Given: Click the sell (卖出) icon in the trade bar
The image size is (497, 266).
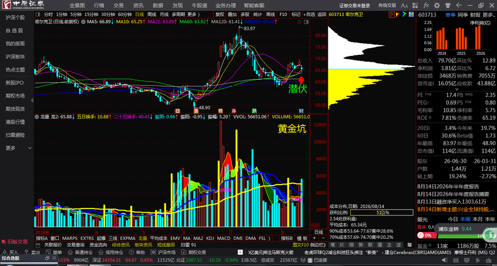Looking at the screenshot, I should pyautogui.click(x=27, y=252).
